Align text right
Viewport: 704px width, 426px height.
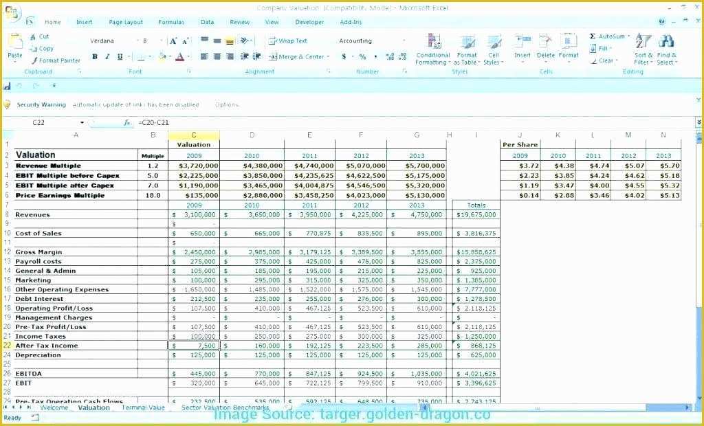coord(230,56)
